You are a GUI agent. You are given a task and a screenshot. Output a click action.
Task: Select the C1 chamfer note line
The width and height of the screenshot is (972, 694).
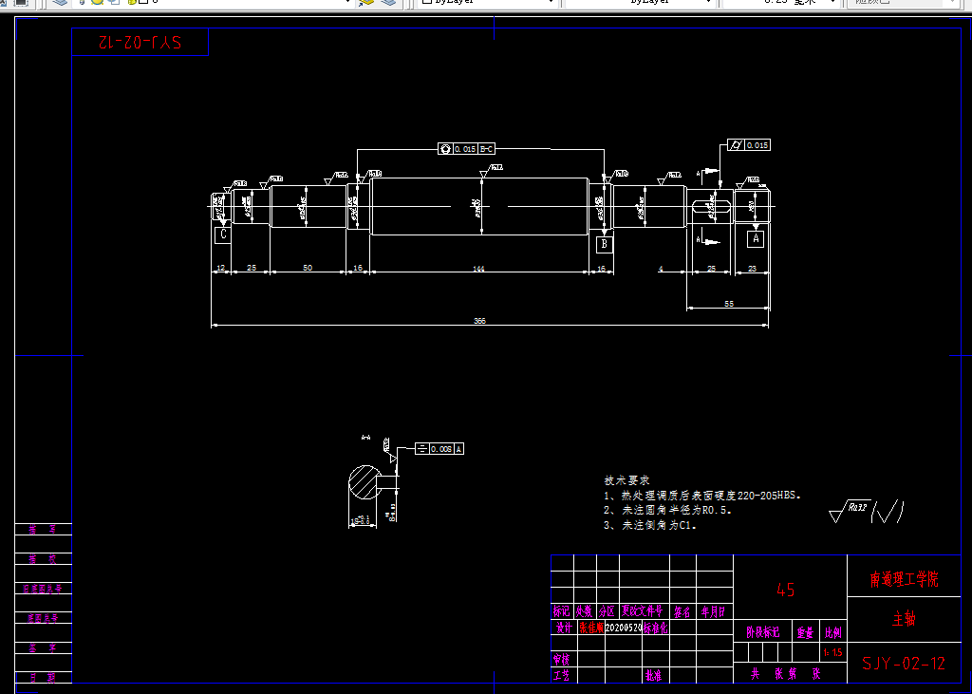point(650,525)
